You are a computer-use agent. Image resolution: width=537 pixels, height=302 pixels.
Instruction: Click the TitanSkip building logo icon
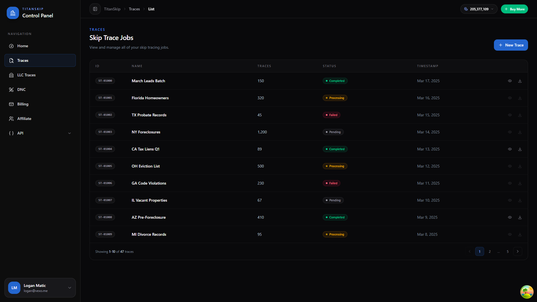click(x=13, y=13)
